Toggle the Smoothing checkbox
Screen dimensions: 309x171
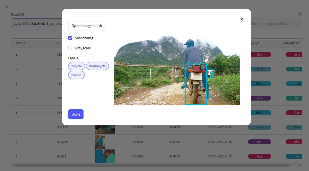point(70,38)
